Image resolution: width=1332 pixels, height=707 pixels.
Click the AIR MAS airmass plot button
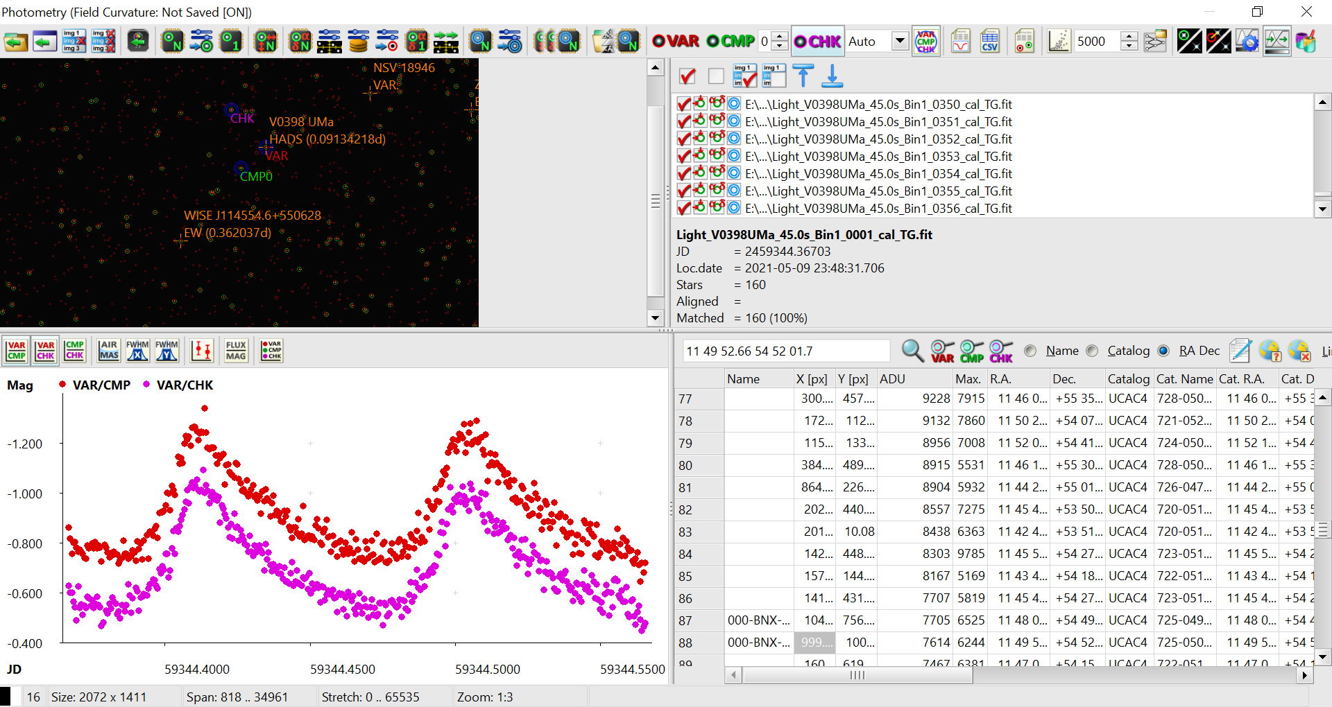coord(109,351)
